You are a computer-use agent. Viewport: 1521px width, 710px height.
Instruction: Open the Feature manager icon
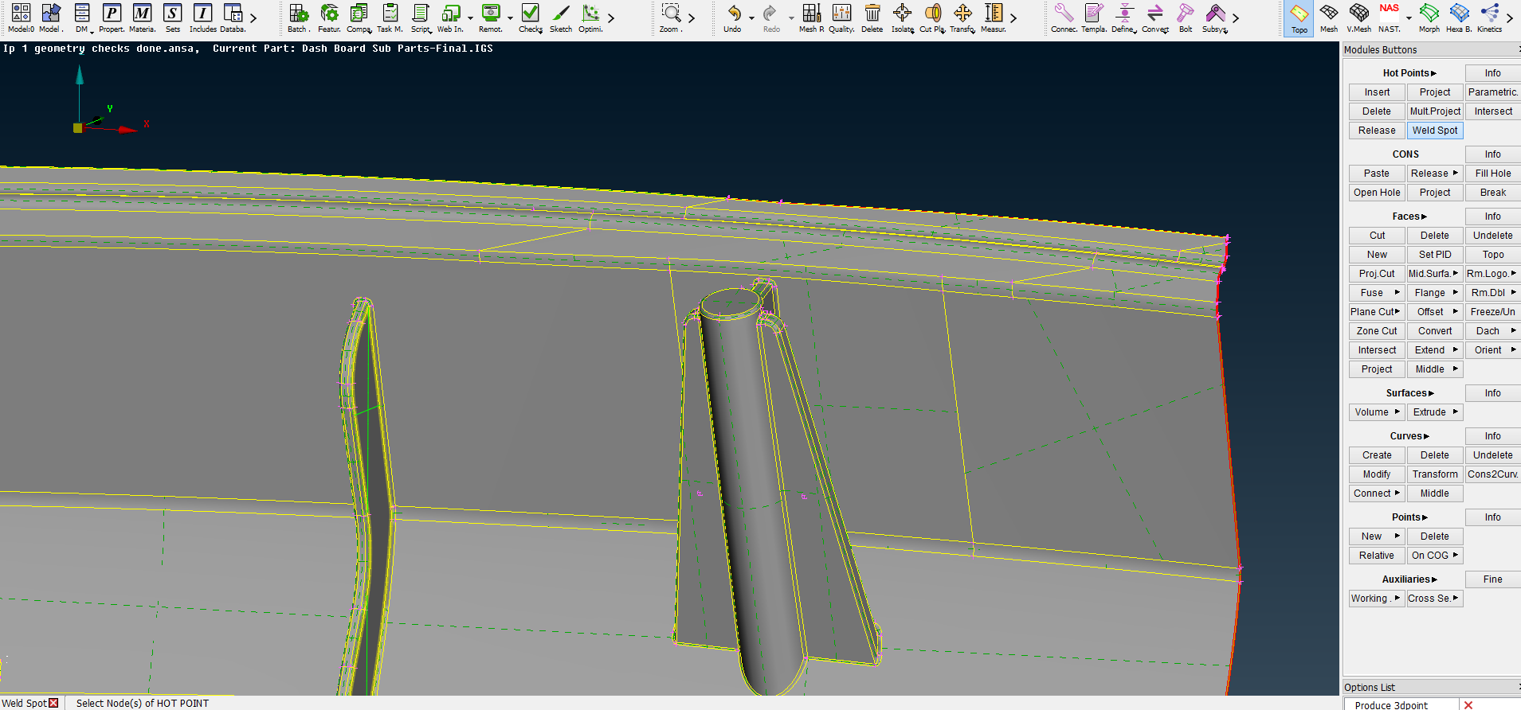point(329,18)
